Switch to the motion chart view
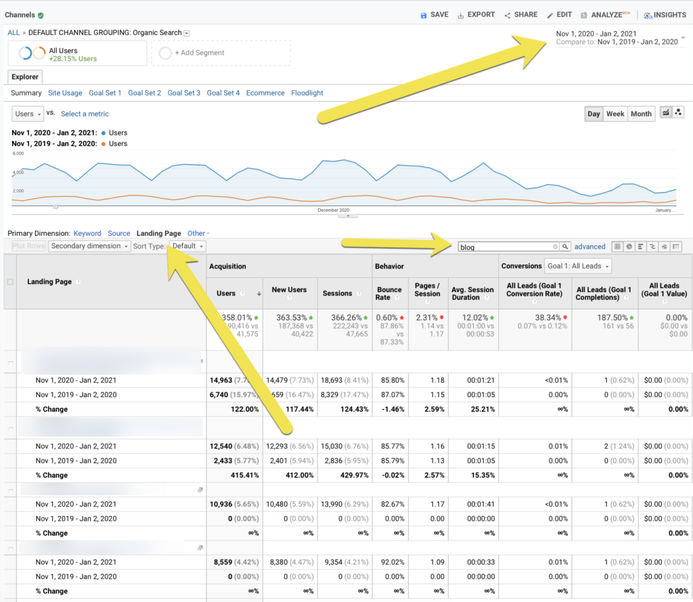 [678, 112]
